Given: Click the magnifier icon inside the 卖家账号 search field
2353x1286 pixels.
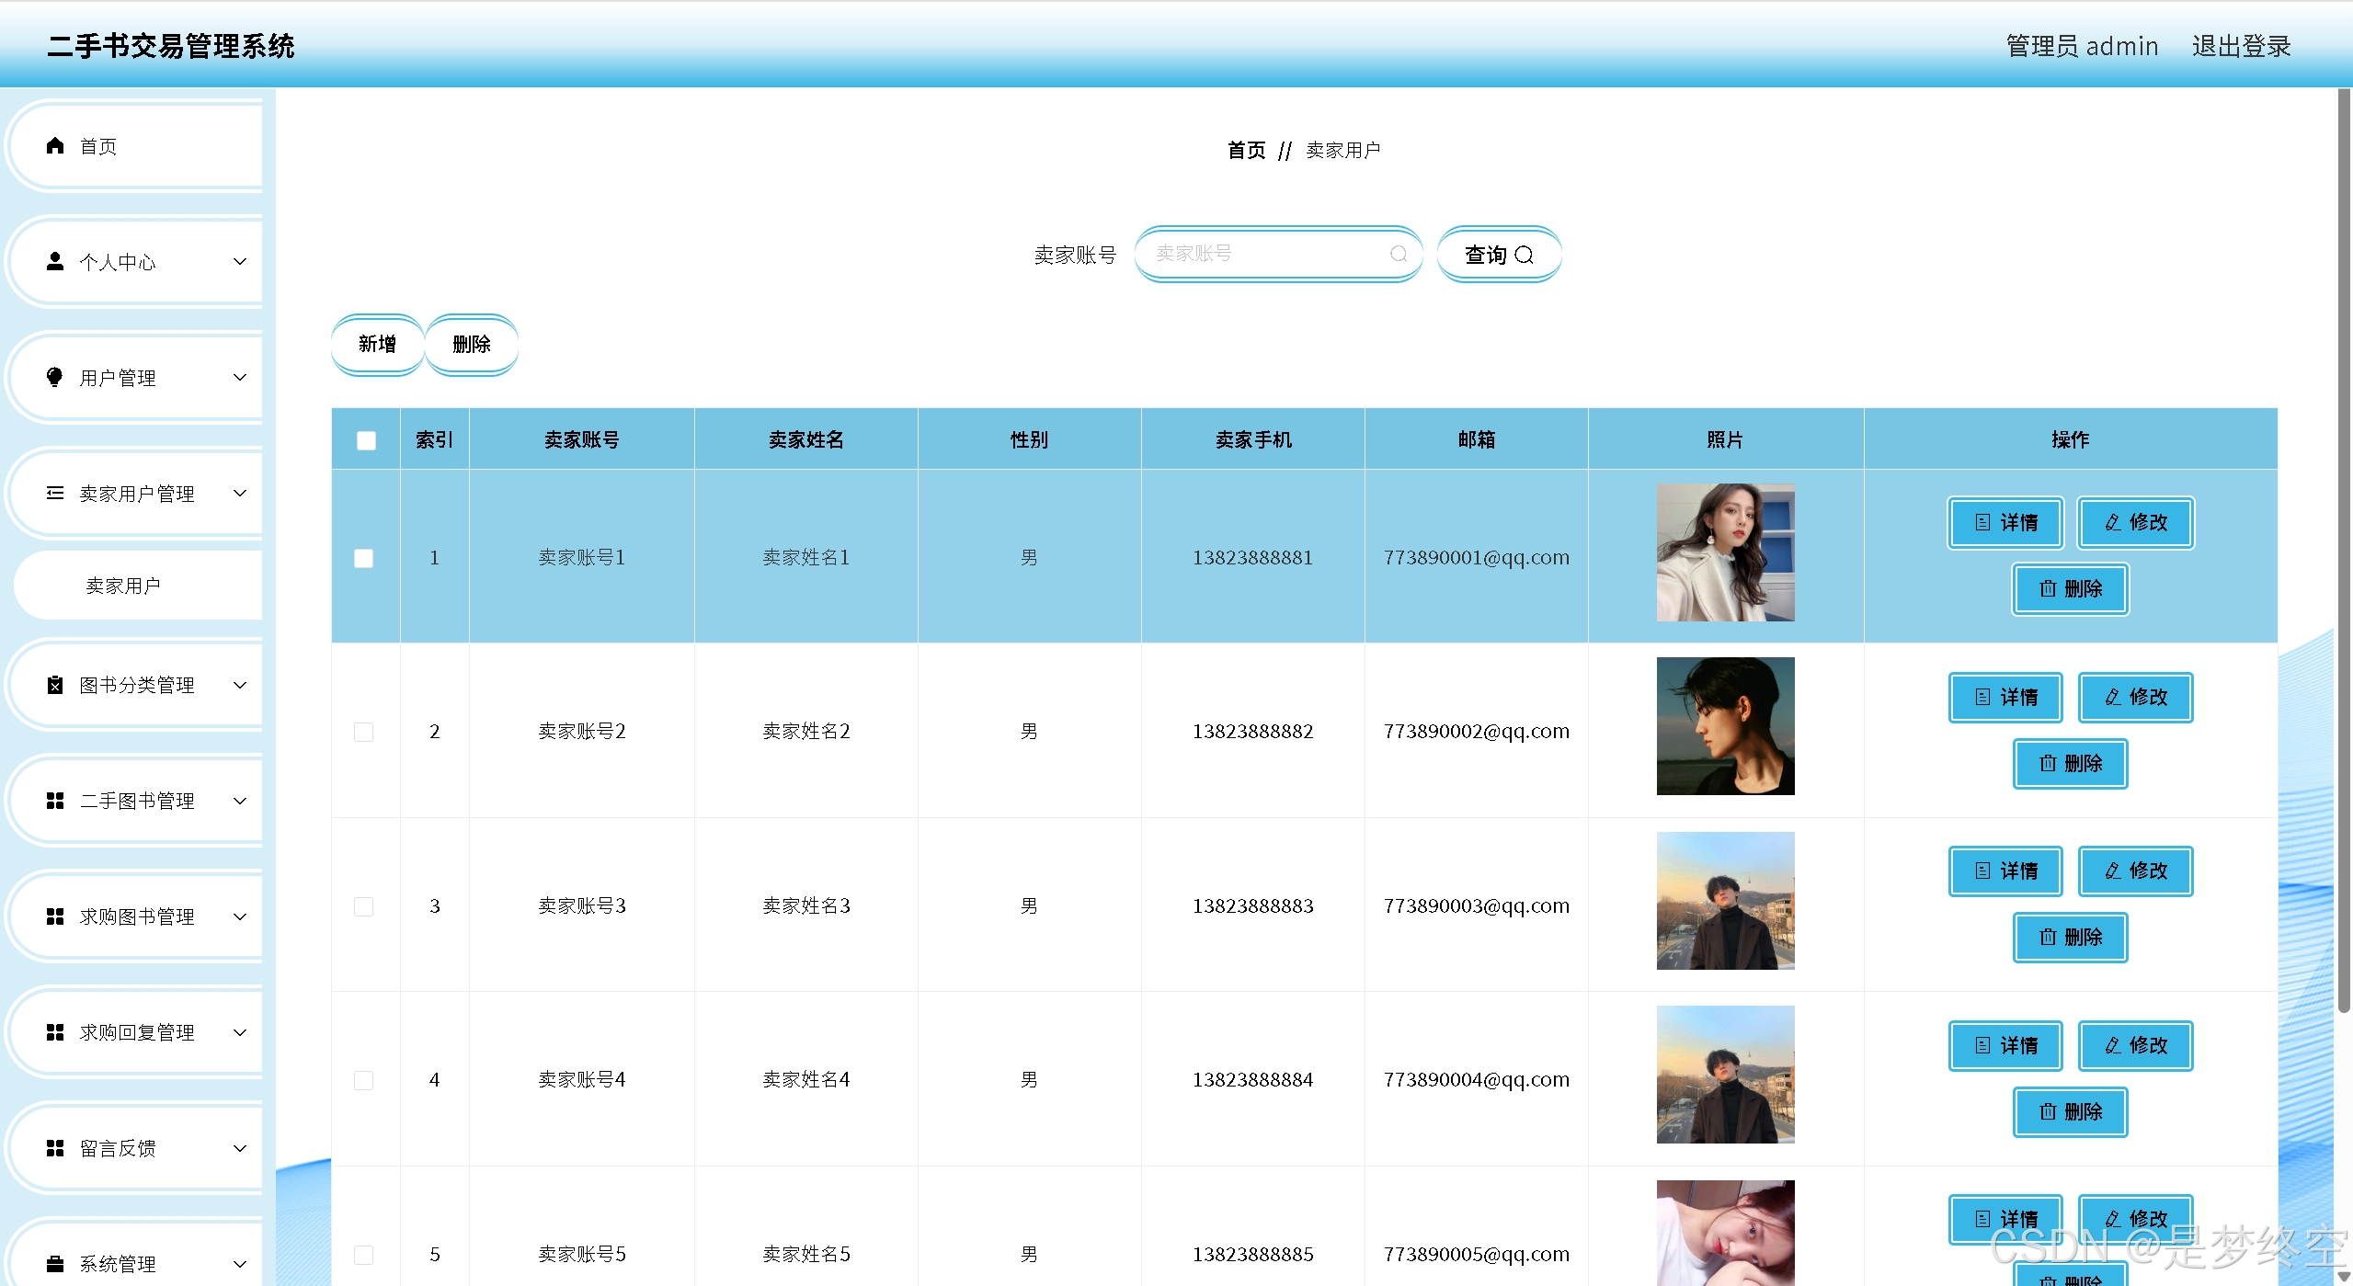Looking at the screenshot, I should (x=1399, y=254).
